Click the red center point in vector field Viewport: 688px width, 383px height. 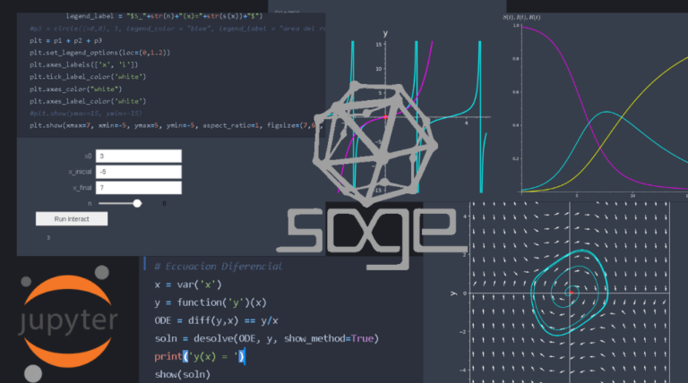click(570, 293)
